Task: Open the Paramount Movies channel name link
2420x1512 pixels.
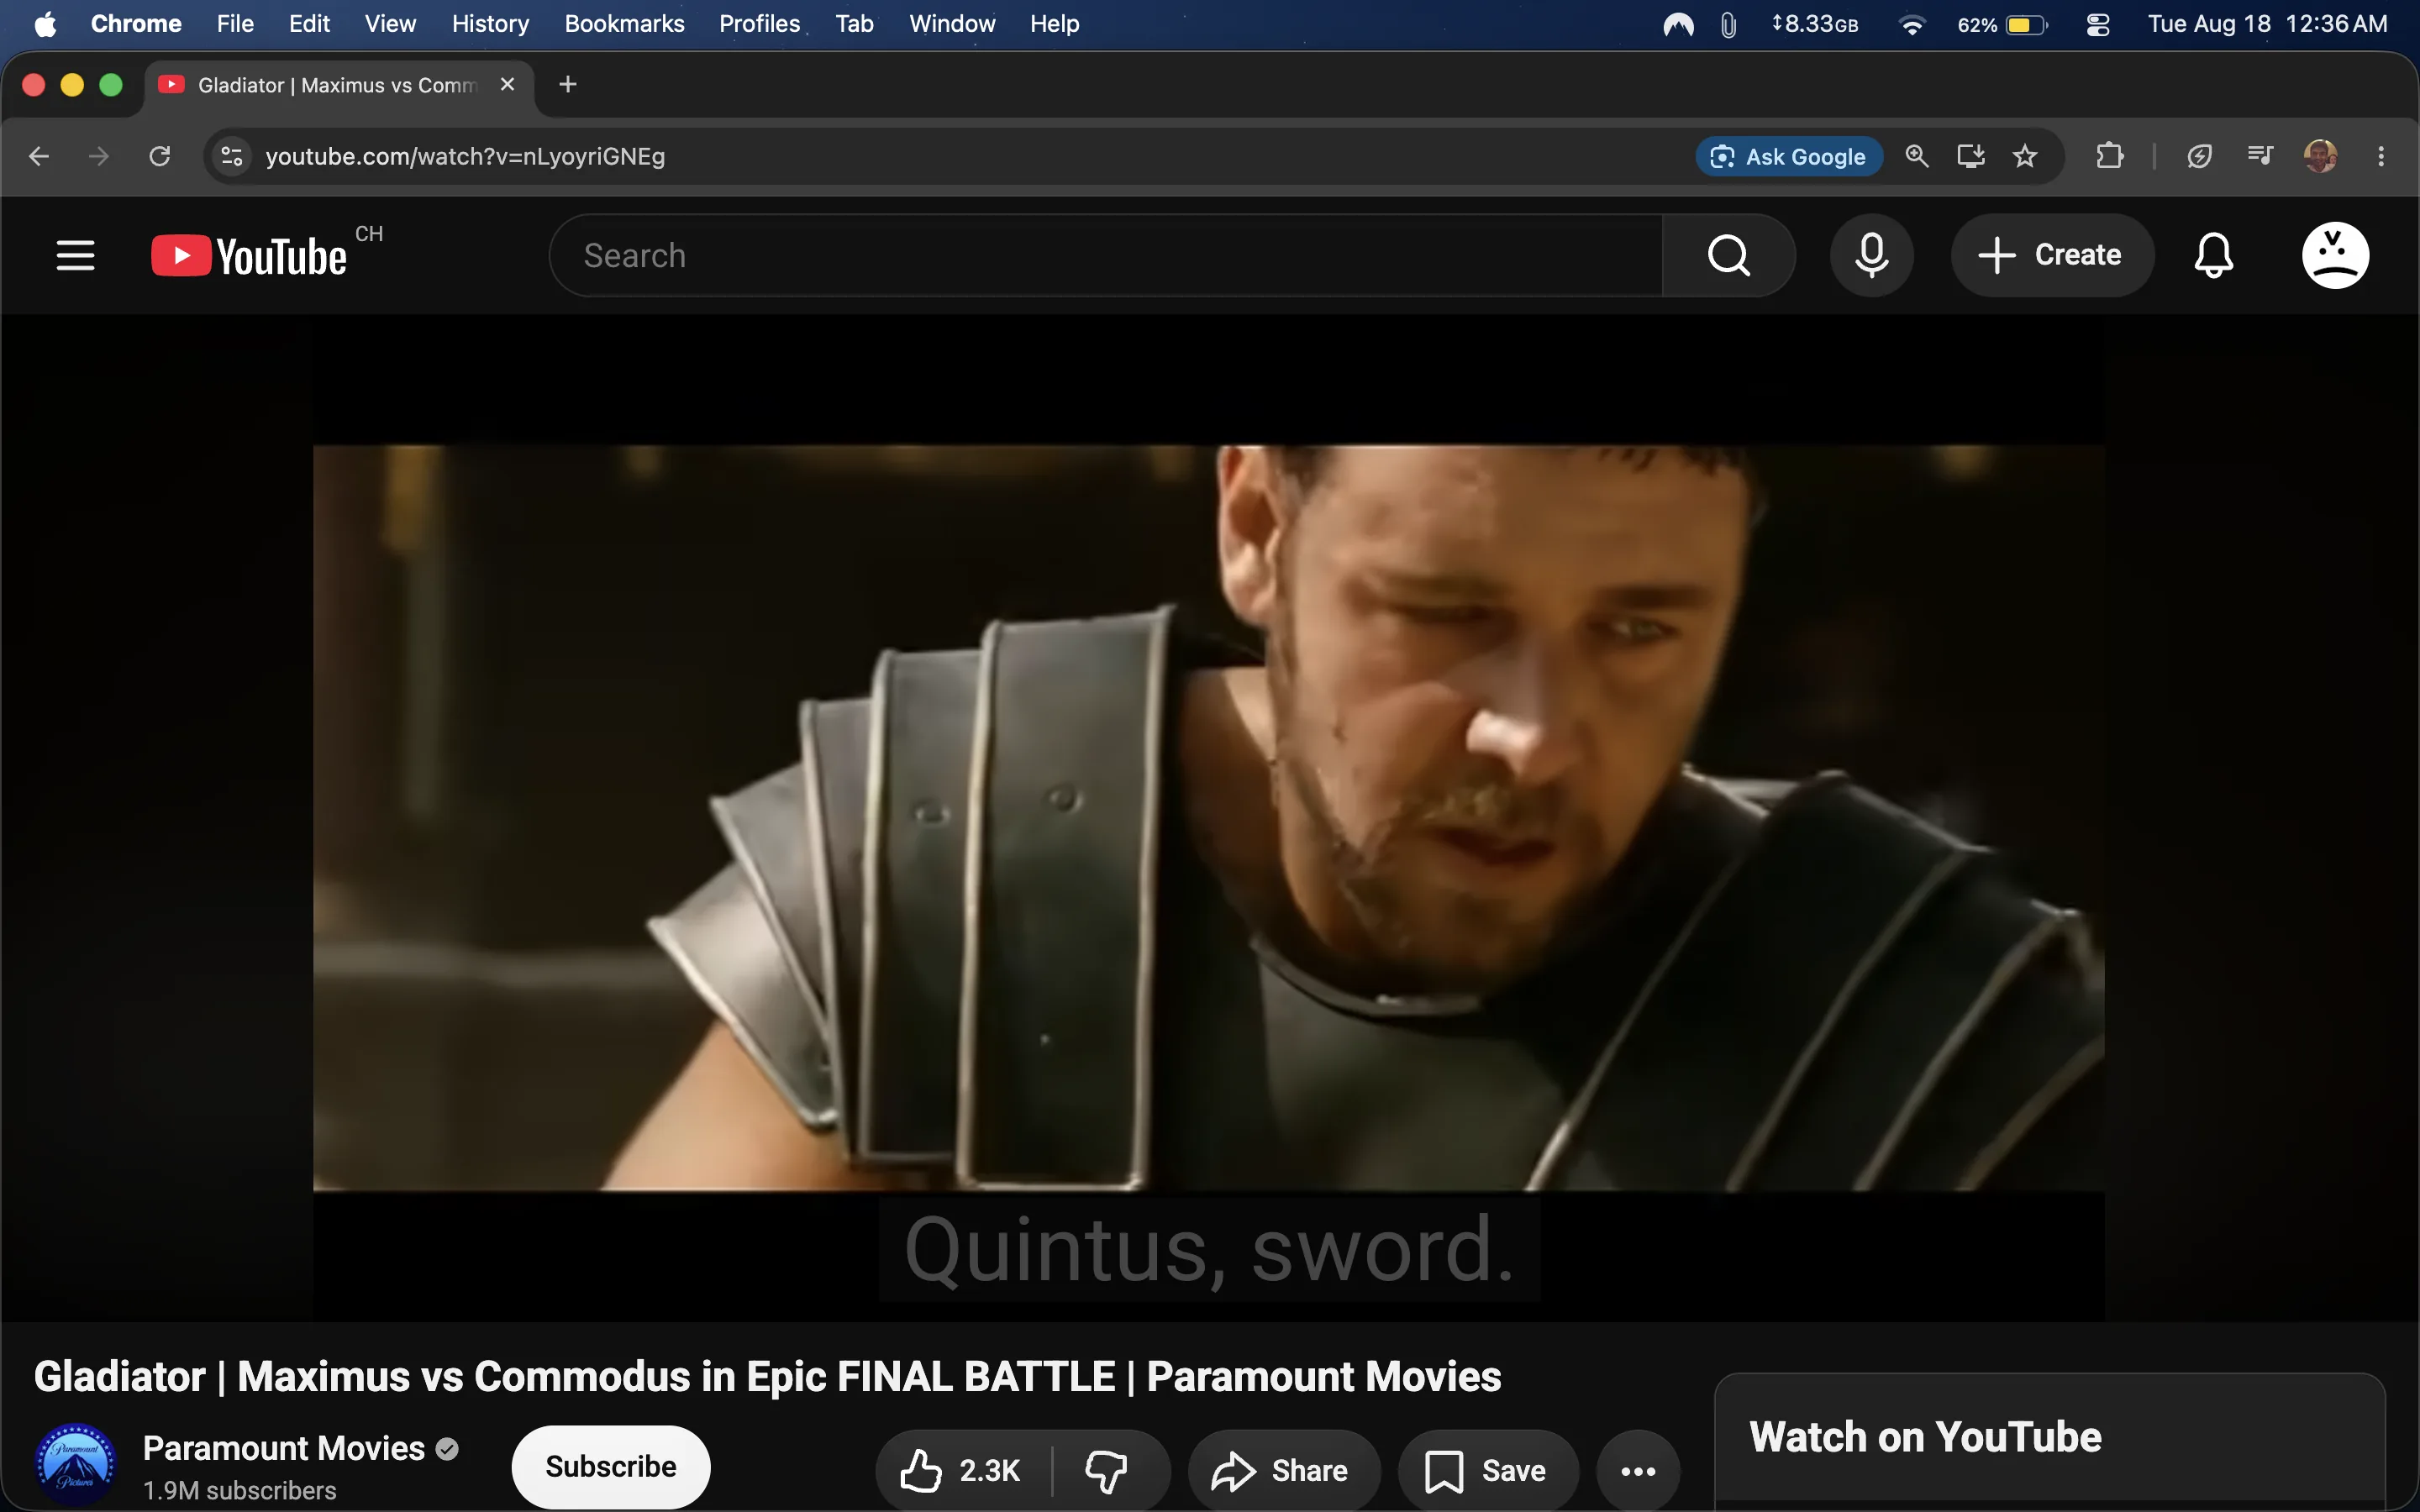Action: click(284, 1448)
